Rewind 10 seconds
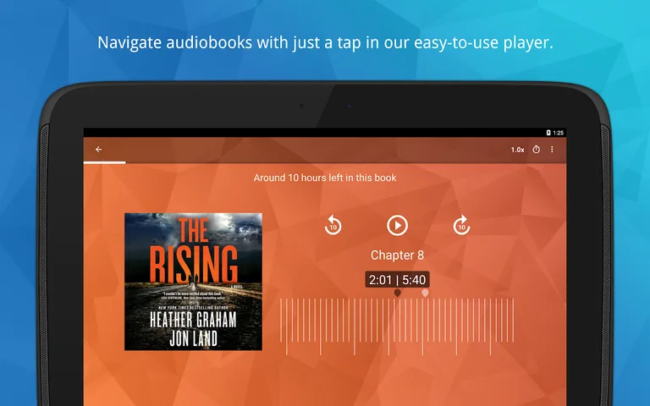Image resolution: width=650 pixels, height=406 pixels. 333,225
